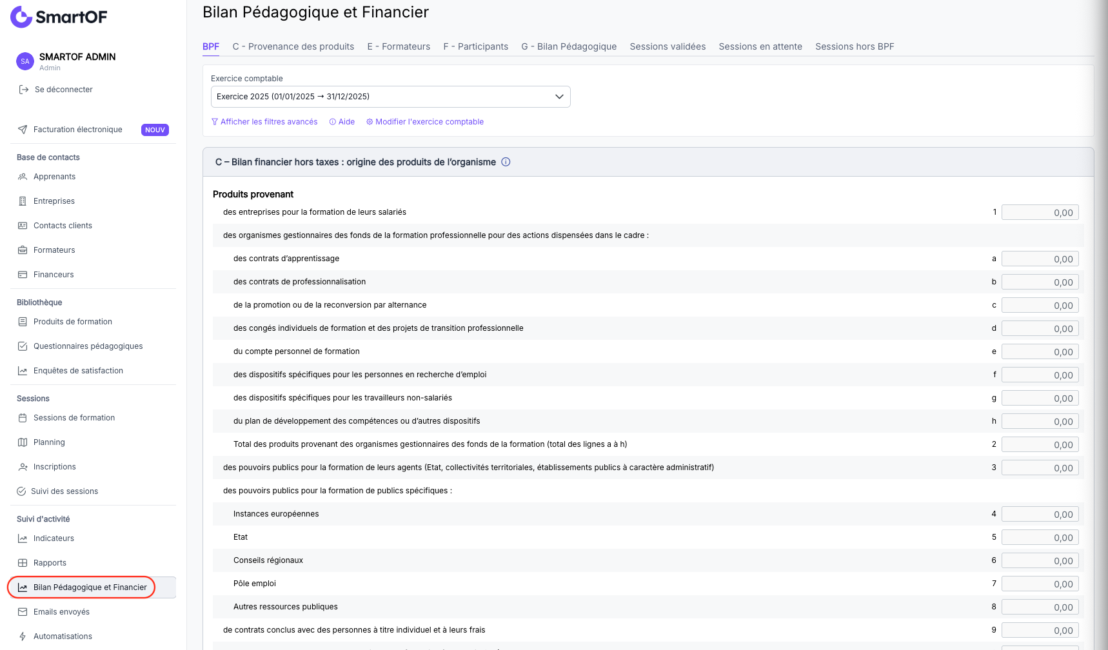Click the line 9 contrats individuels field
Screen dimensions: 1108x650
[x=1040, y=630]
